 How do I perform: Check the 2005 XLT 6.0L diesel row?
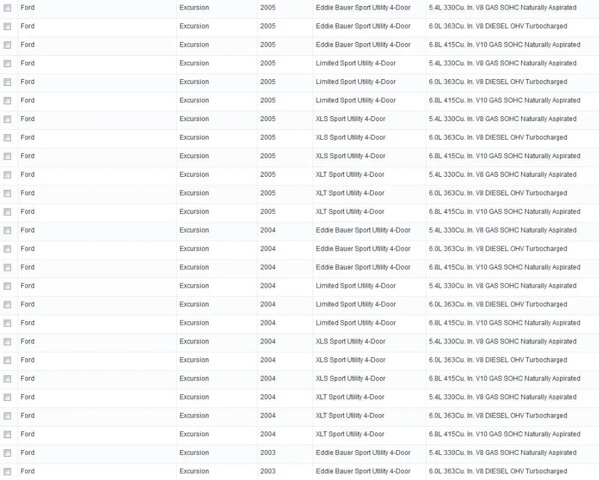(7, 194)
